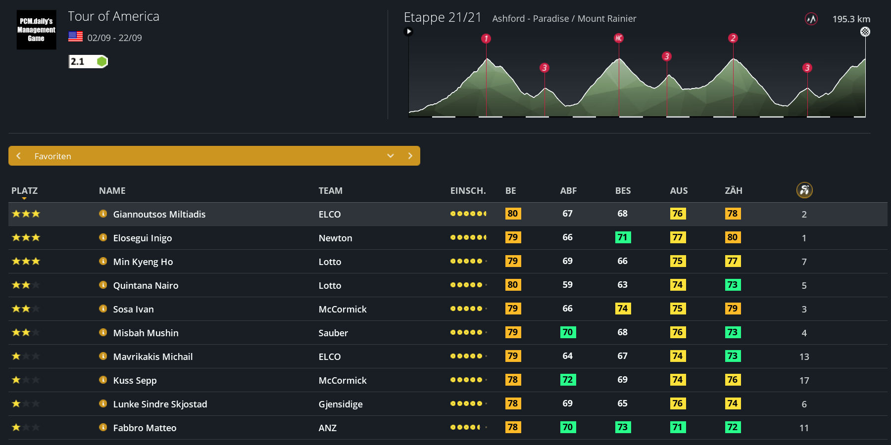This screenshot has width=891, height=445.
Task: Click the PCM.daily's Management Game logo
Action: pos(36,30)
